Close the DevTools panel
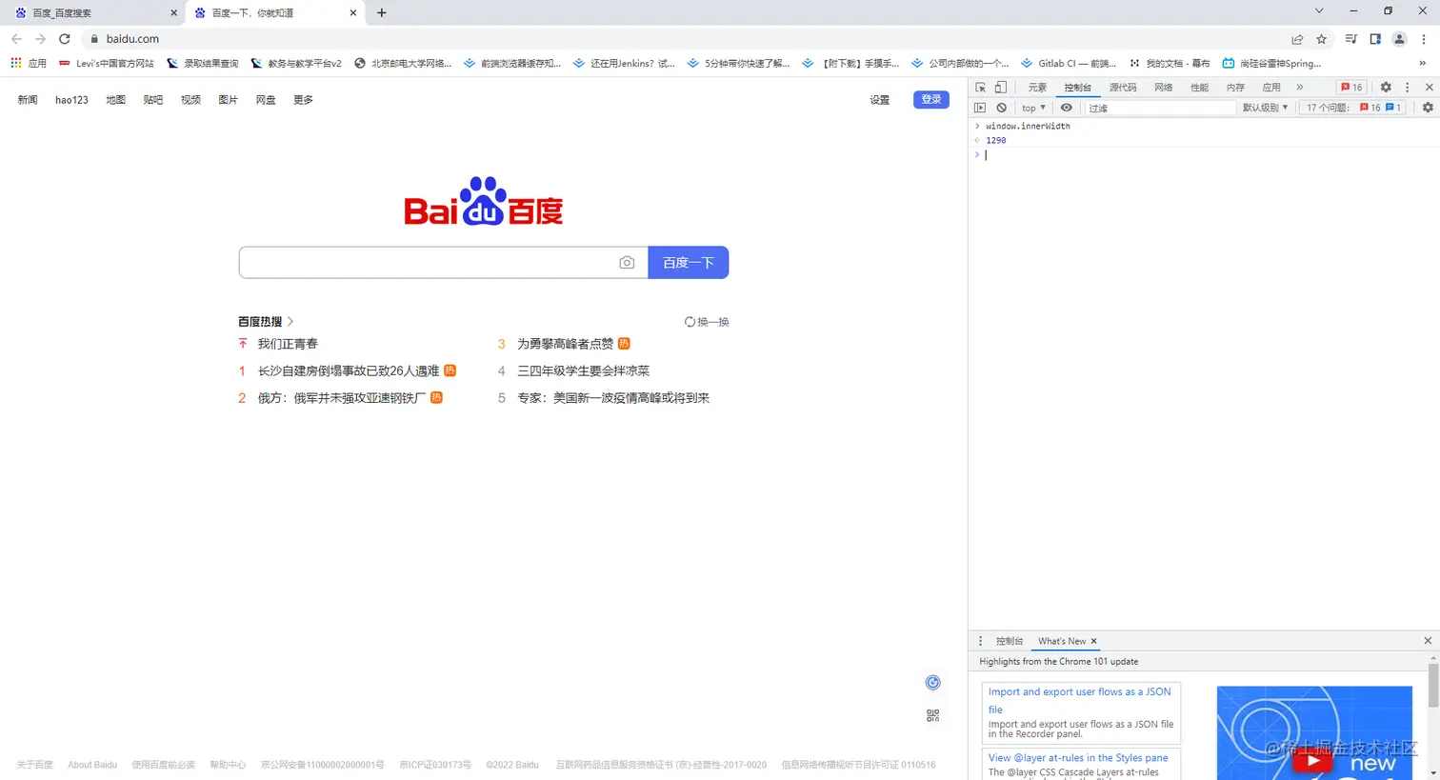The image size is (1440, 780). click(x=1429, y=87)
